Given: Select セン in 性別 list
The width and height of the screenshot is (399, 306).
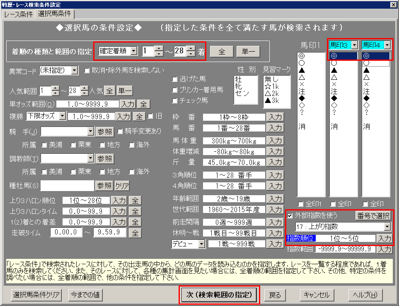Looking at the screenshot, I should [242, 93].
